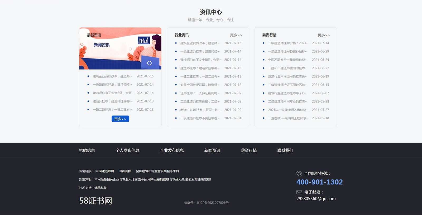Open the 新增广东等15省市开展一级 article
Viewport: 422px width, 215px height.
(200, 110)
